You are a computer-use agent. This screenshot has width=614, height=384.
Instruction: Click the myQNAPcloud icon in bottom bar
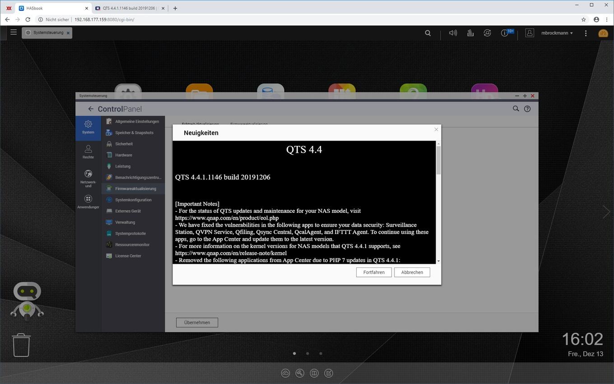click(x=285, y=373)
